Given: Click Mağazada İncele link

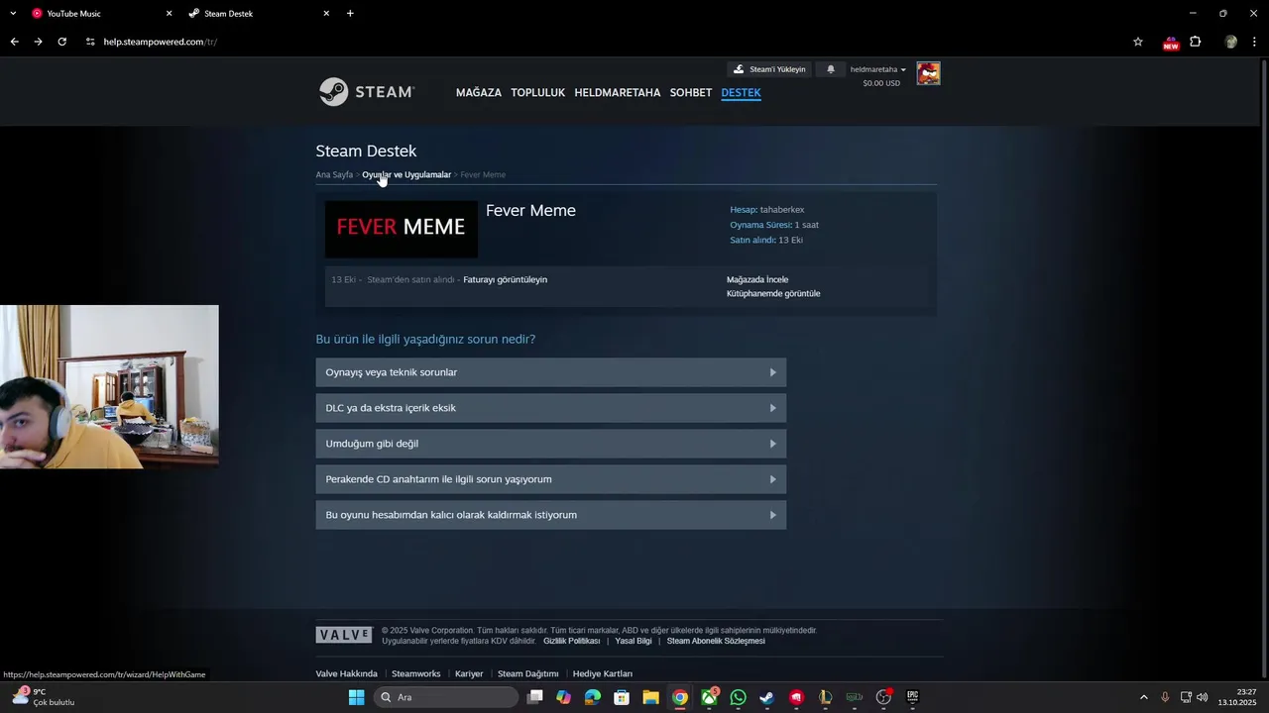Looking at the screenshot, I should point(757,279).
